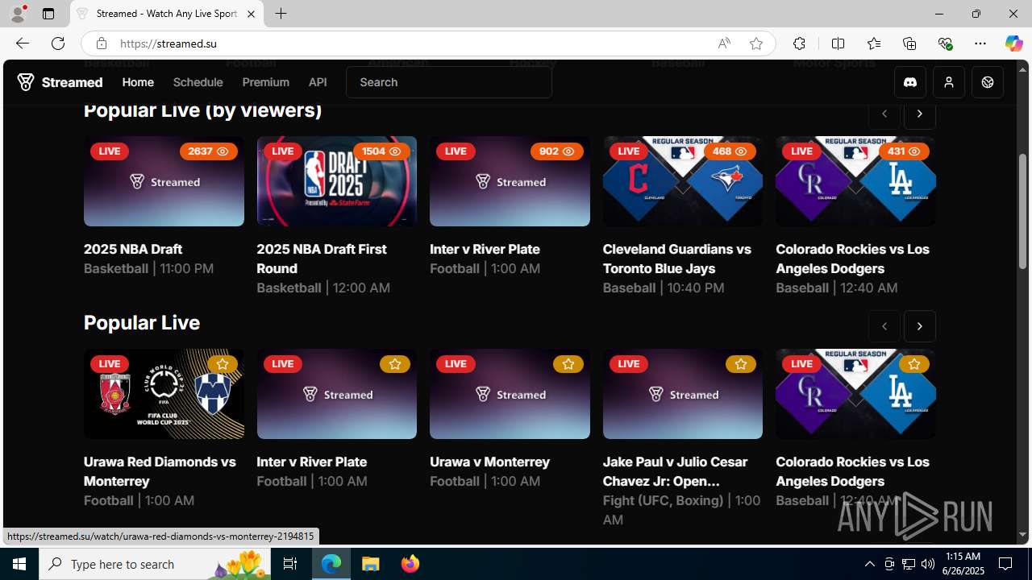Screen dimensions: 1032x580
Task: Move the Popular Live carousel backward
Action: (x=884, y=326)
